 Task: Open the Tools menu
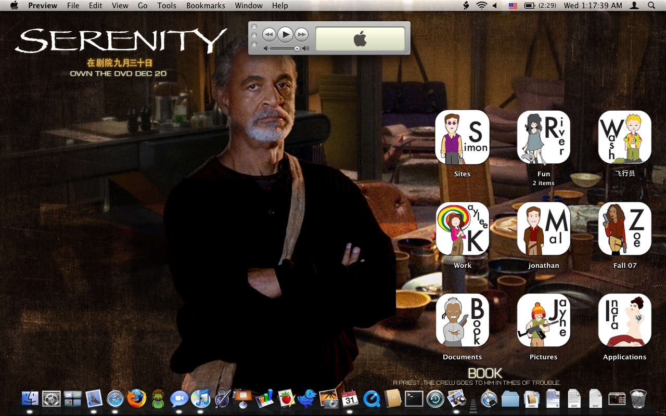[x=167, y=6]
